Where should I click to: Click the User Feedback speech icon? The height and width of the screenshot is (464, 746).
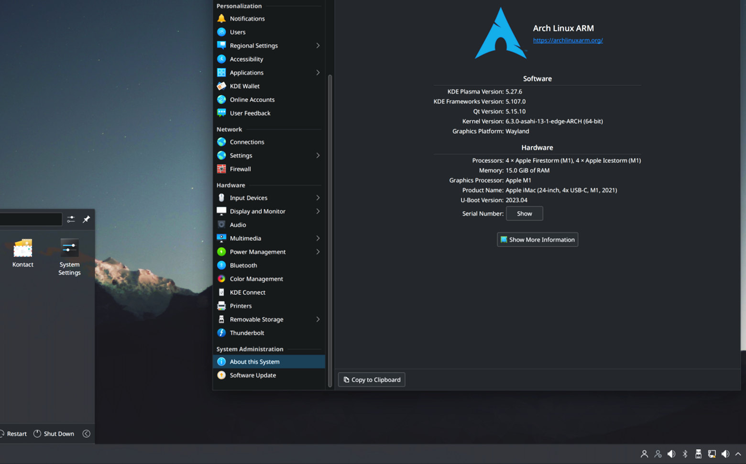tap(221, 113)
